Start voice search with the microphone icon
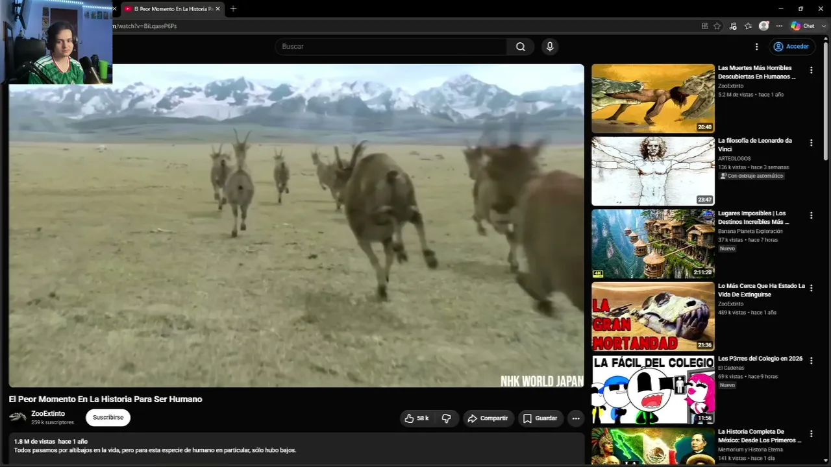 550,47
